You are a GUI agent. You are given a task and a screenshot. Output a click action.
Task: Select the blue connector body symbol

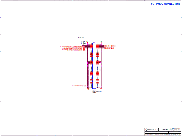[x=94, y=66]
